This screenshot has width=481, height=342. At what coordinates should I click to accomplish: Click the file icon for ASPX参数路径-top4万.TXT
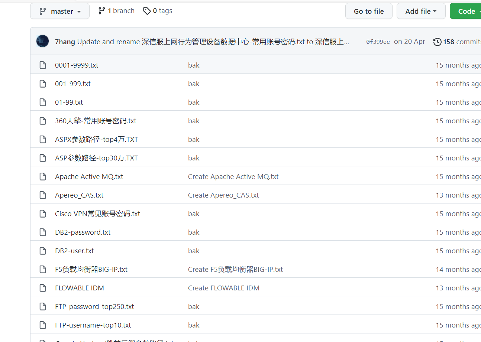click(43, 140)
